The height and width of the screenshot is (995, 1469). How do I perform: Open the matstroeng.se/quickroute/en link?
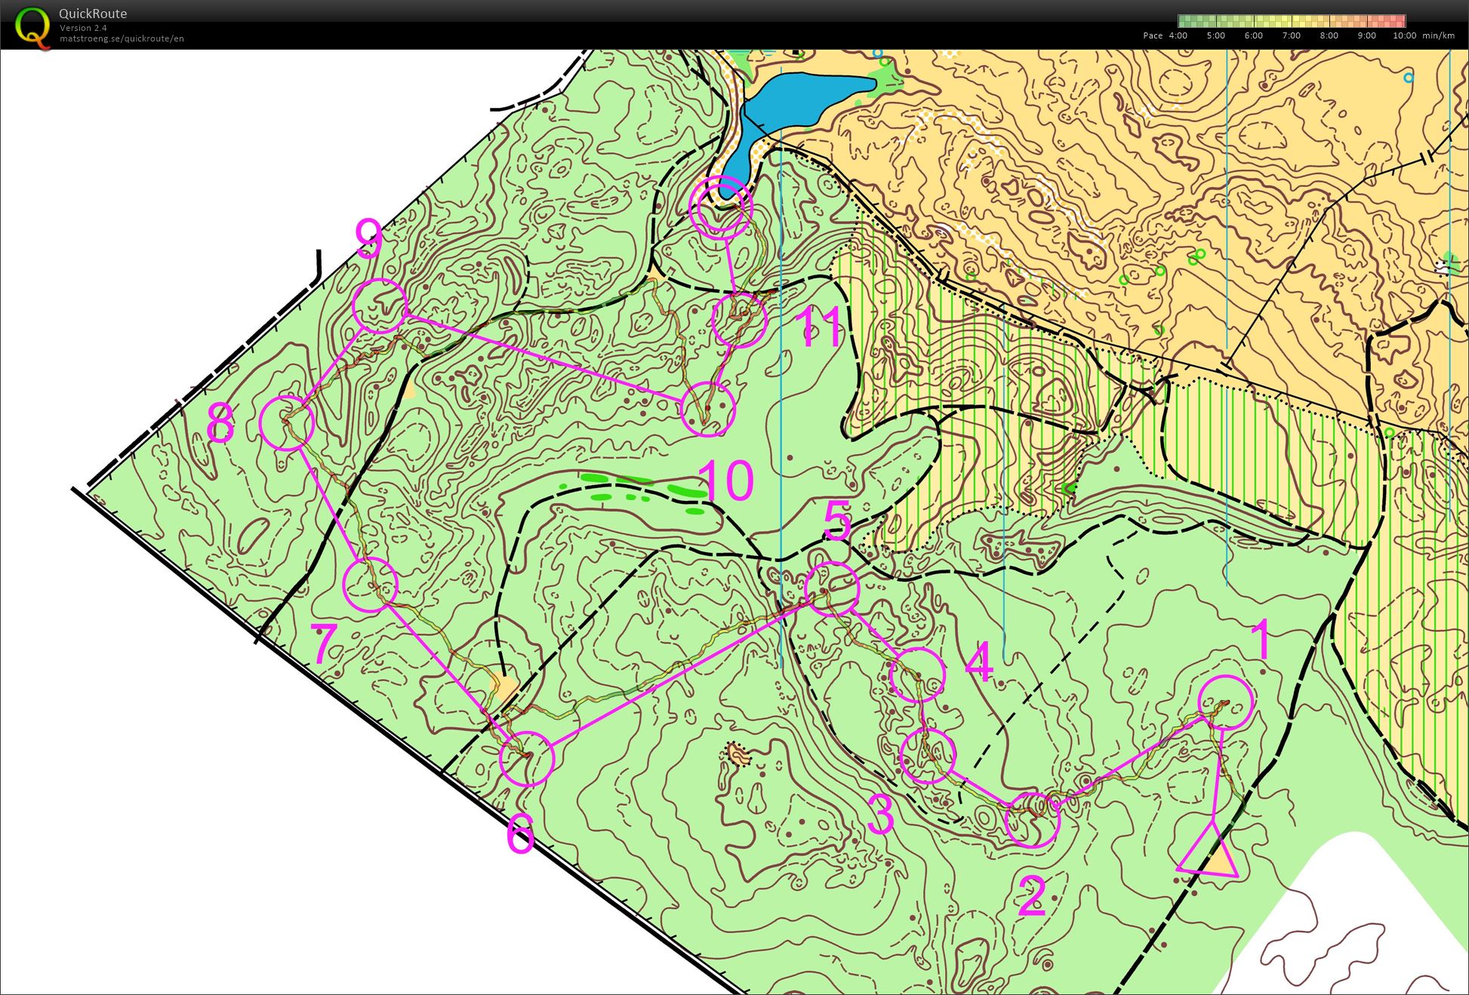pos(122,38)
